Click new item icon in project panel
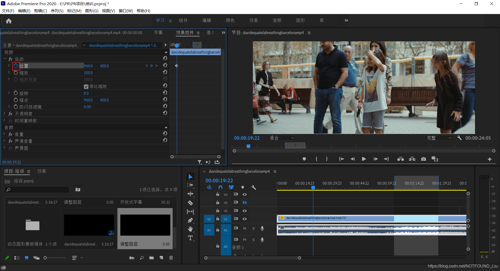 tap(161, 258)
